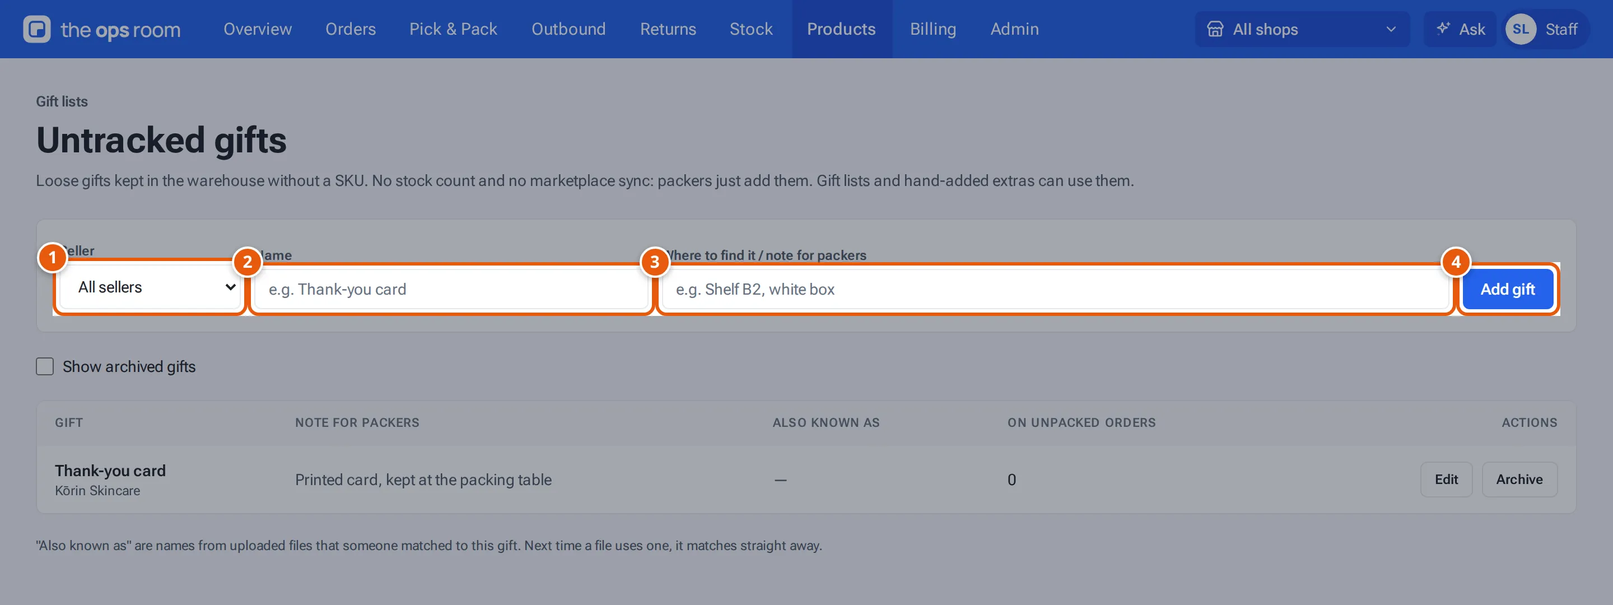The height and width of the screenshot is (605, 1613).
Task: Click the Kōrin Skincare seller text
Action: pos(97,490)
